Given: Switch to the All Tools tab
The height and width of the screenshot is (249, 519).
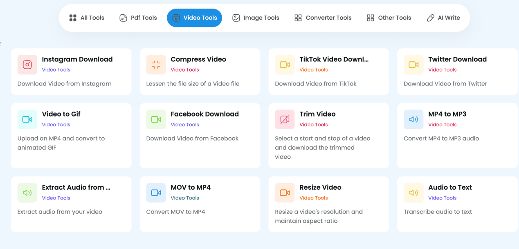Looking at the screenshot, I should (x=86, y=18).
